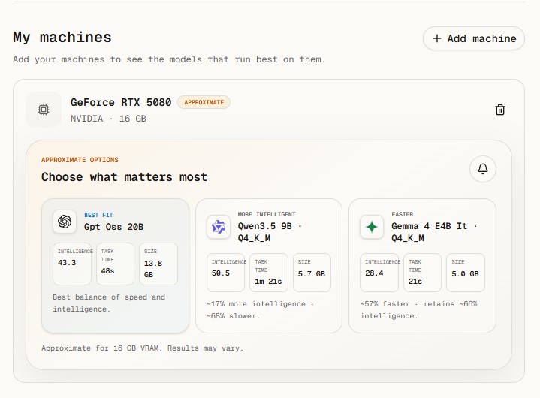Click the Intelligence 43.3 stat box
The image size is (540, 398).
point(72,264)
